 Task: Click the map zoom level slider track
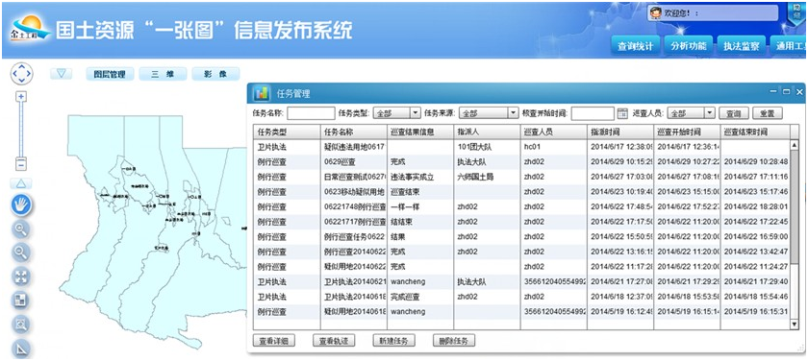click(x=20, y=130)
